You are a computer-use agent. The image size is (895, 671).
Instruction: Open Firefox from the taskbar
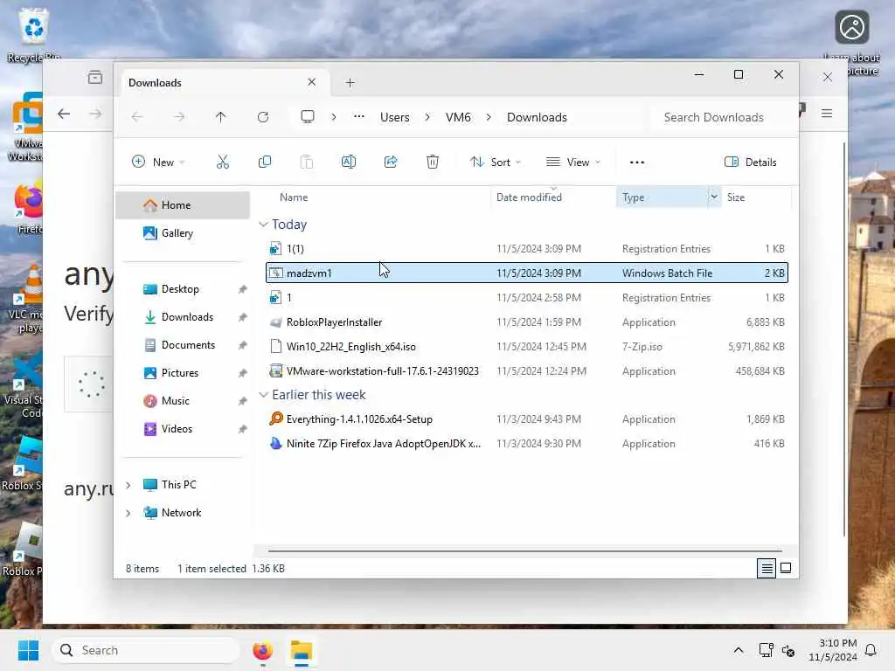click(262, 650)
